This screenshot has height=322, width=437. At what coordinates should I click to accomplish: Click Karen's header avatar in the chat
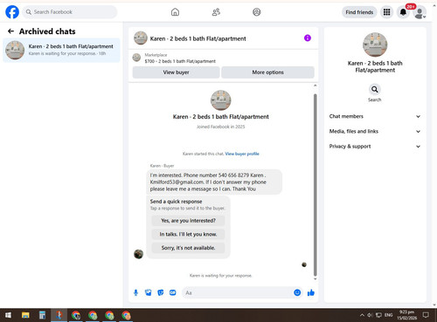pyautogui.click(x=141, y=38)
